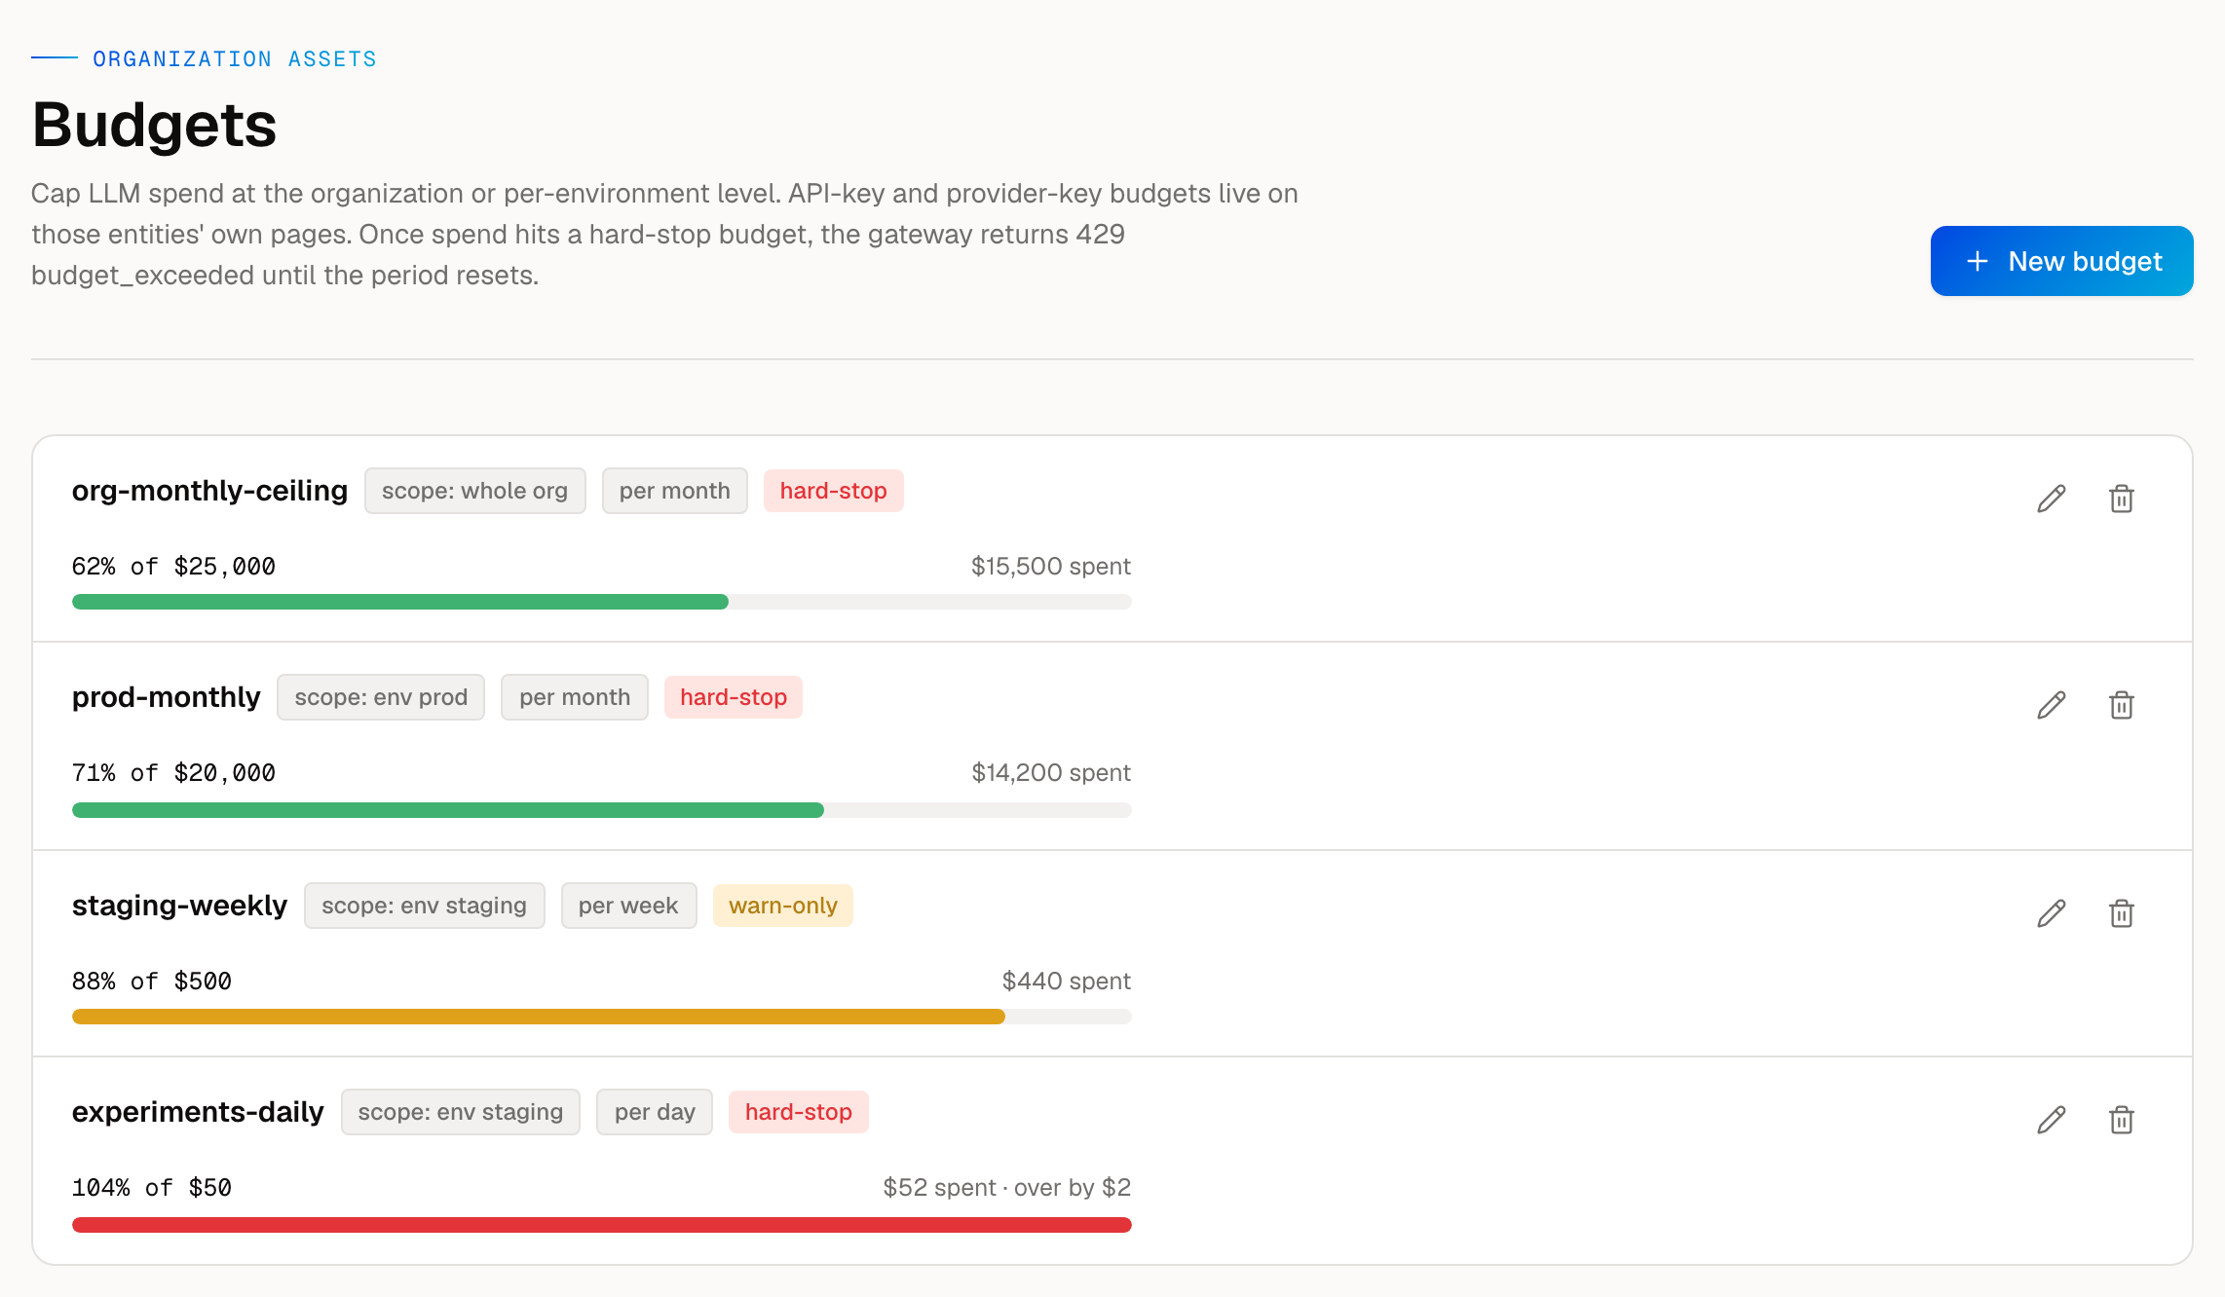The height and width of the screenshot is (1297, 2225).
Task: Delete the staging-weekly budget
Action: point(2121,913)
